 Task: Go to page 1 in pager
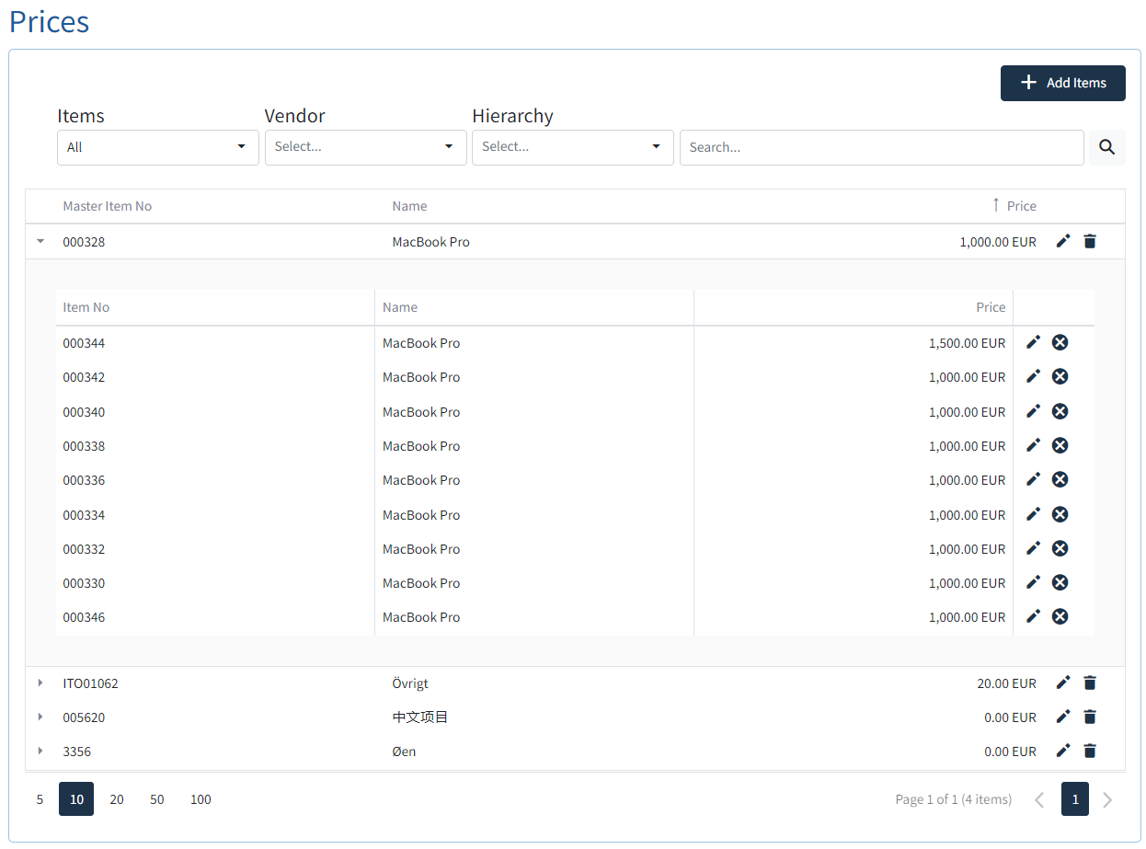click(1075, 799)
